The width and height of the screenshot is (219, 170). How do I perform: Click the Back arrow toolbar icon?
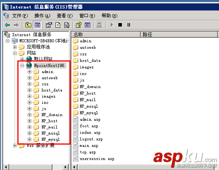7,25
